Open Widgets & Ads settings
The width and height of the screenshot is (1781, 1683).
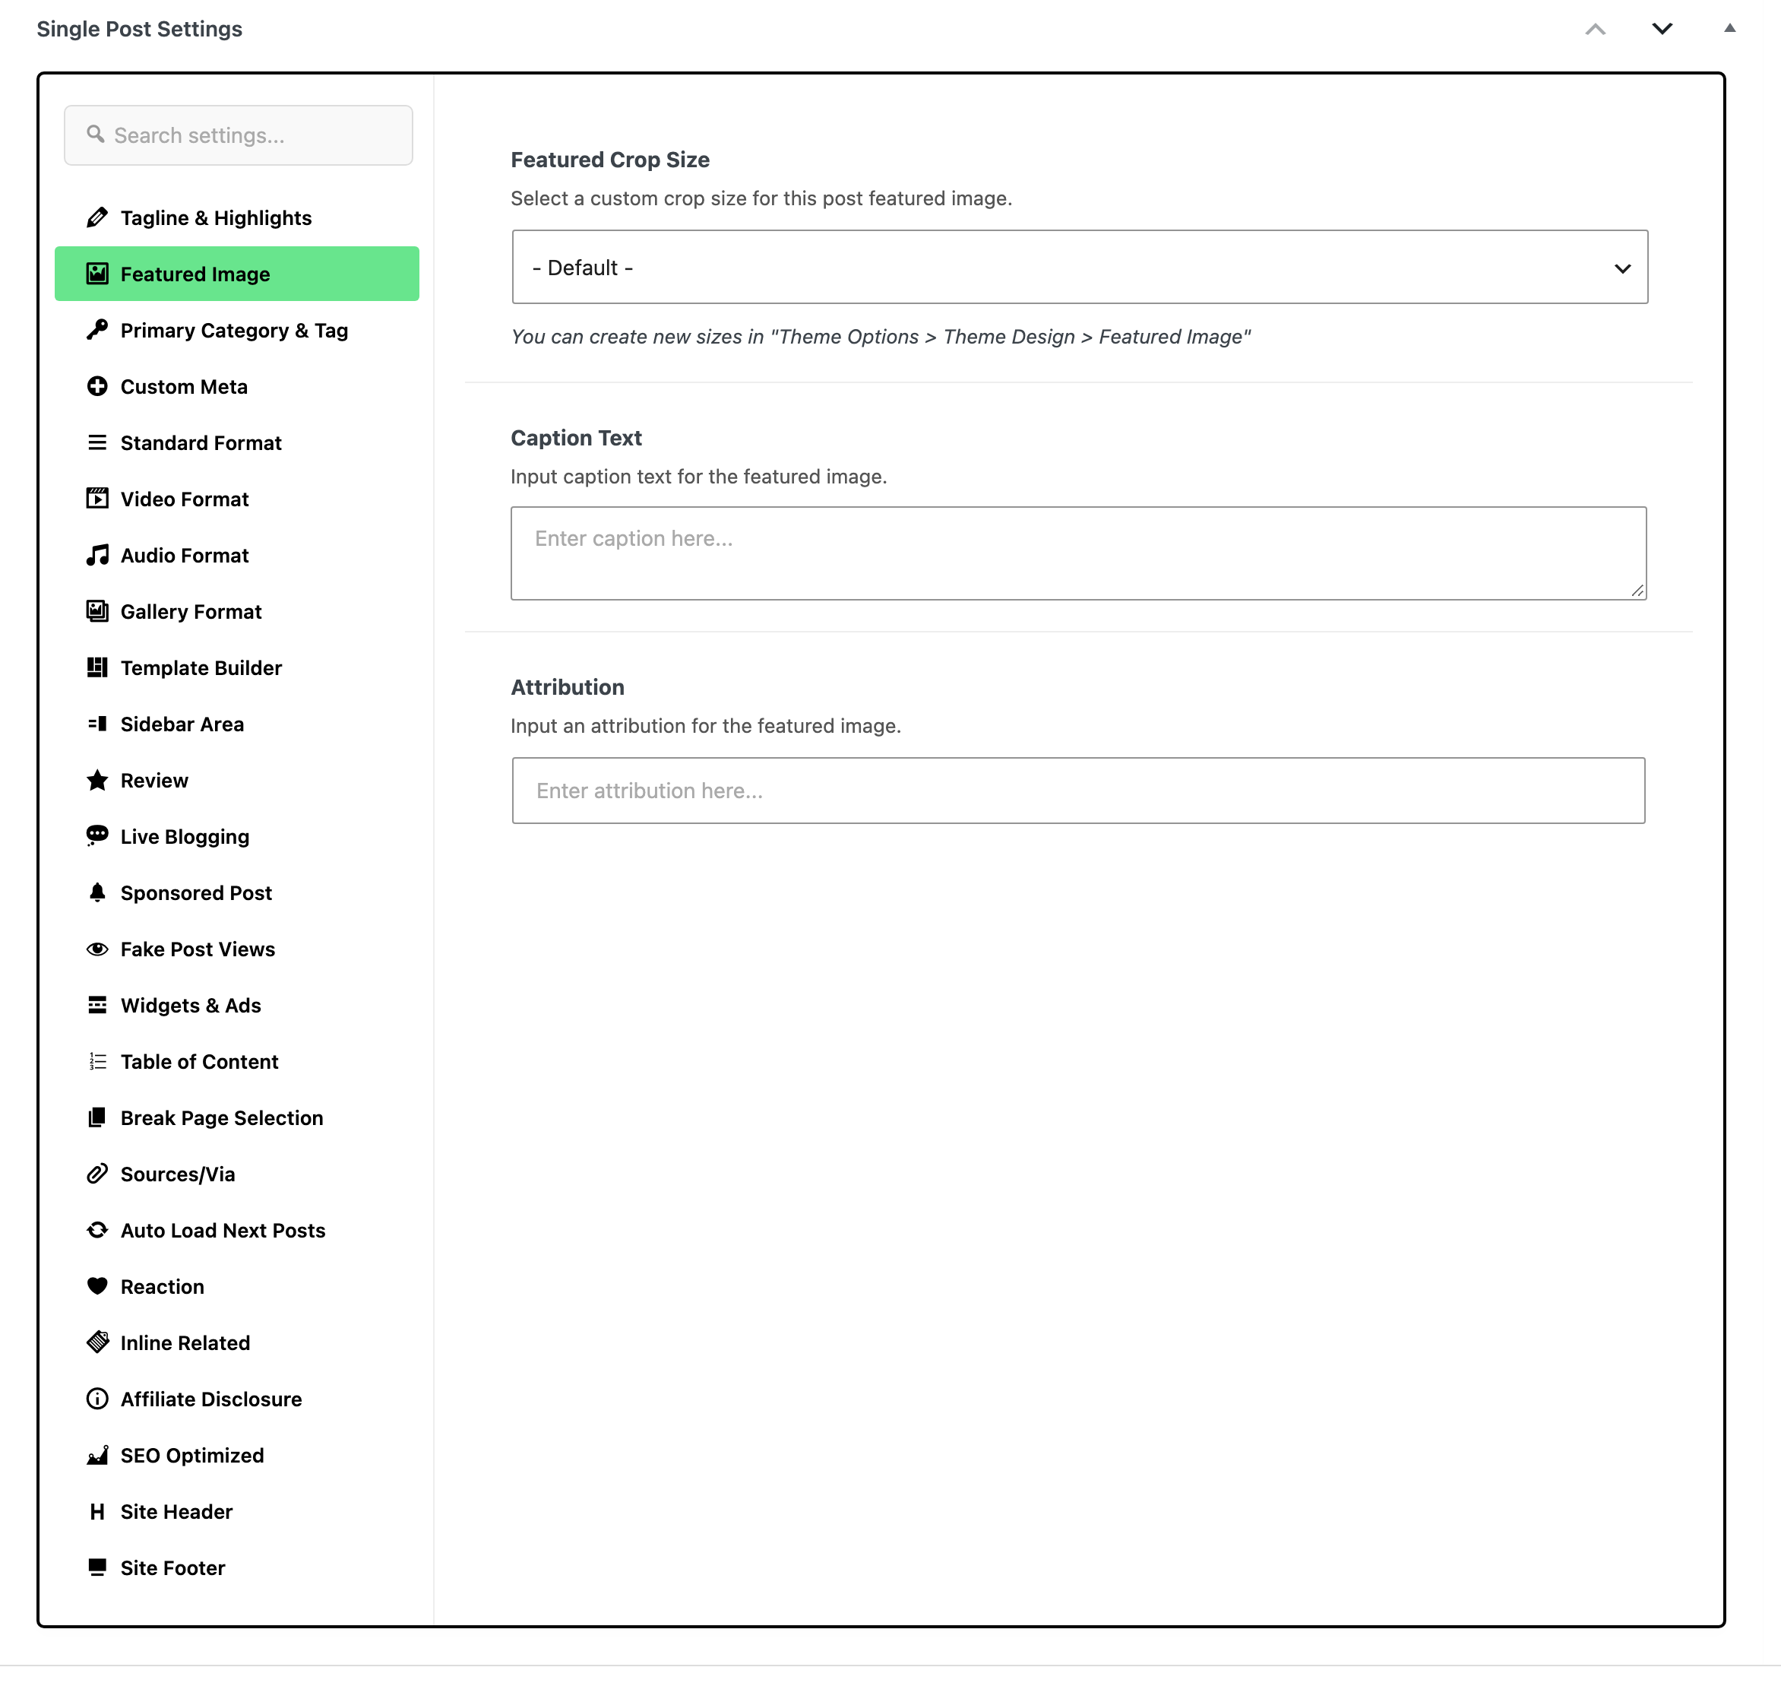pos(237,1006)
